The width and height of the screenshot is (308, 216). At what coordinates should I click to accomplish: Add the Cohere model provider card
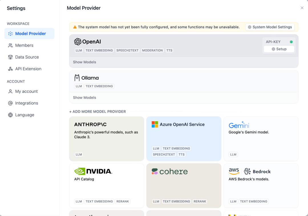184,186
